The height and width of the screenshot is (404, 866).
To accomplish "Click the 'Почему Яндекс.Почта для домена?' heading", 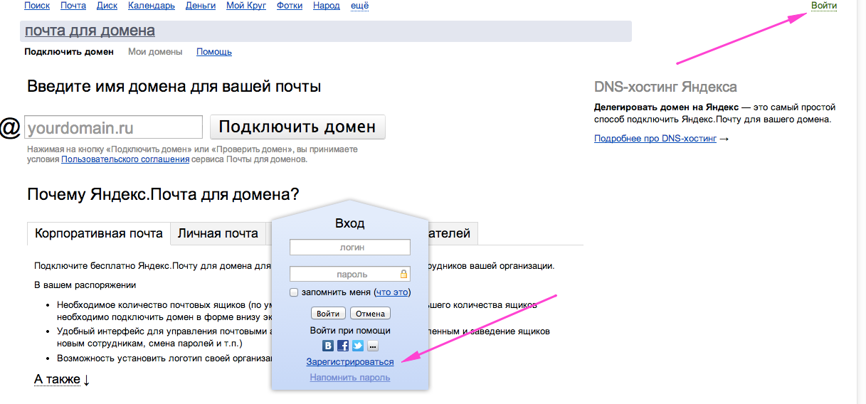I will click(x=163, y=195).
